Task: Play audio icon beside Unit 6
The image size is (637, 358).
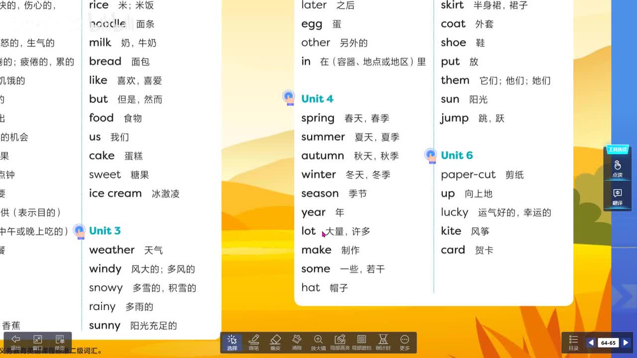Action: tap(431, 156)
